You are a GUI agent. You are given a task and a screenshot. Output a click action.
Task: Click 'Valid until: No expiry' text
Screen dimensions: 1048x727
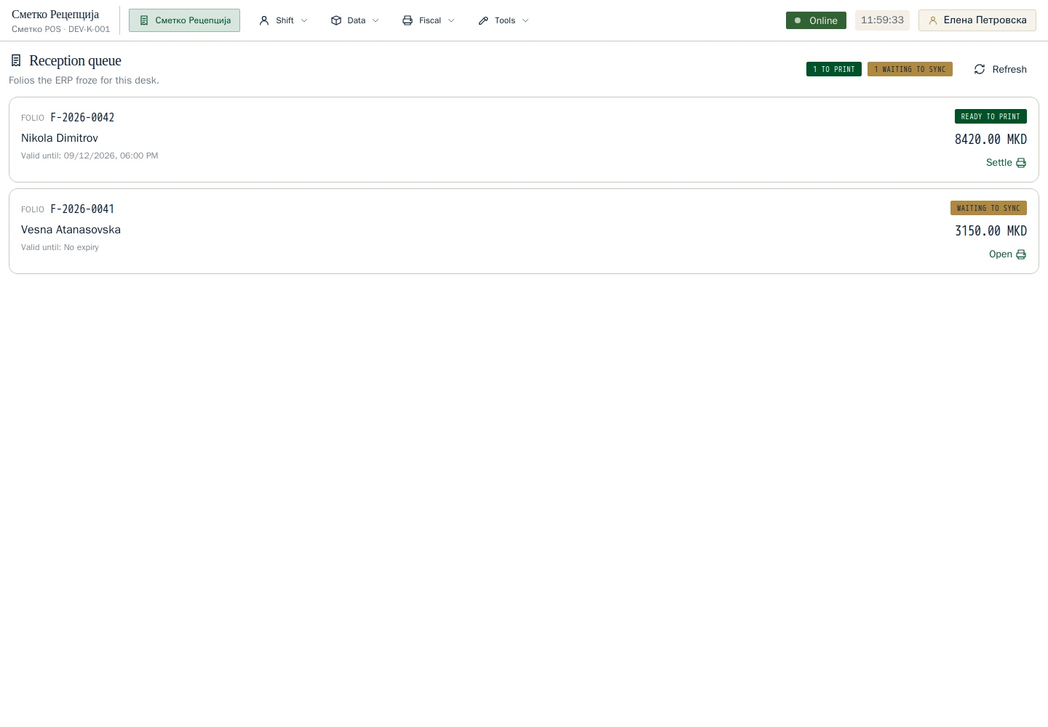(60, 247)
